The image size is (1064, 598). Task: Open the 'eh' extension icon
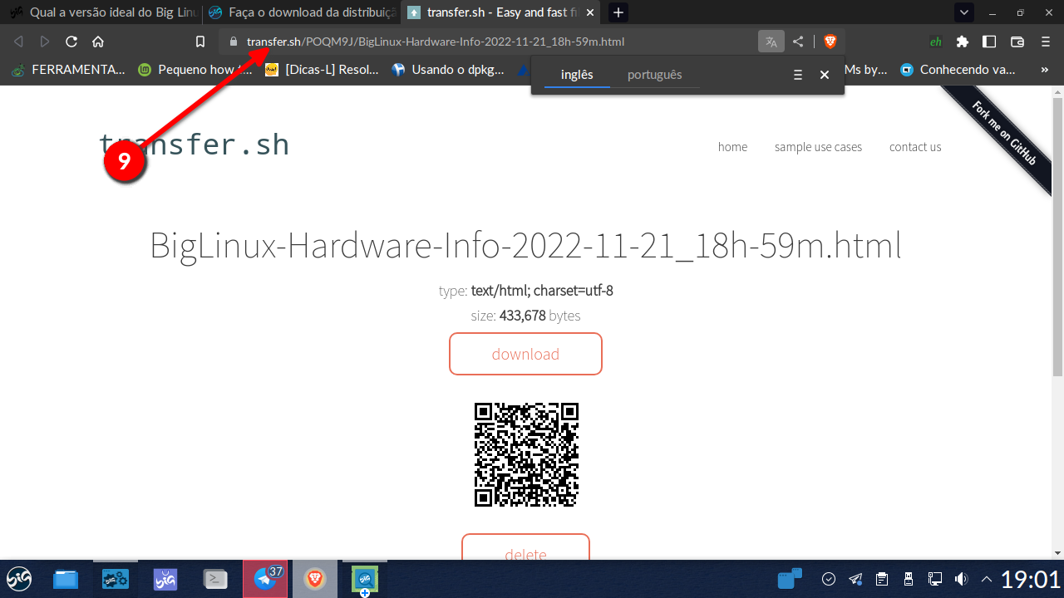(936, 42)
